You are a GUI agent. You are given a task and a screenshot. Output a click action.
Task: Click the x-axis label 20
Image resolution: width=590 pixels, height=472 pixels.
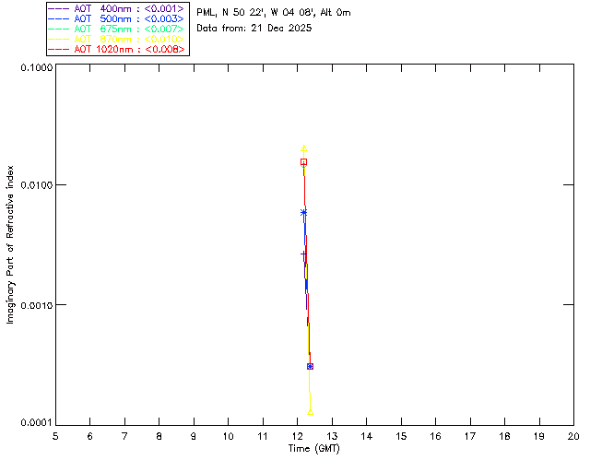(573, 436)
